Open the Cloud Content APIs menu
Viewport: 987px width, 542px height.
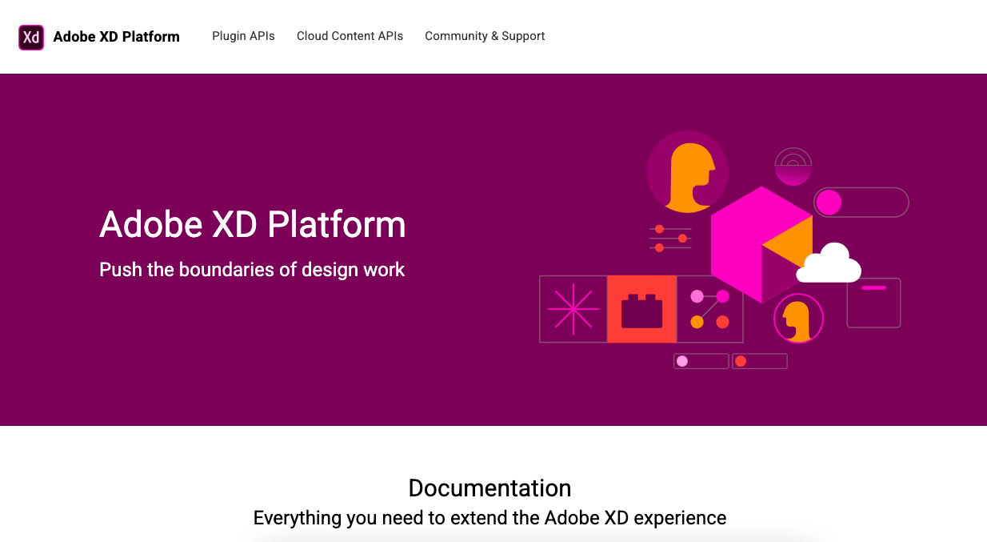tap(350, 36)
